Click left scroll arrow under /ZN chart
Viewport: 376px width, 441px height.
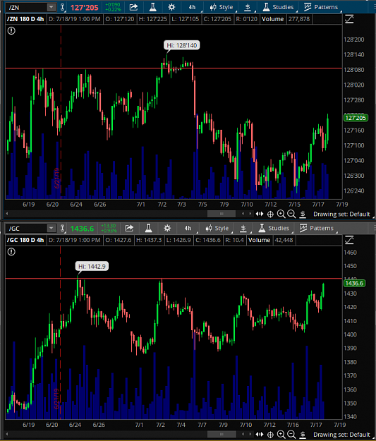pos(7,214)
